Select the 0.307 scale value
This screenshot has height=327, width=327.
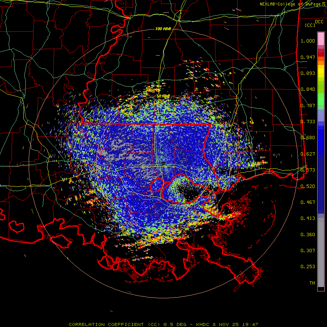coord(308,251)
